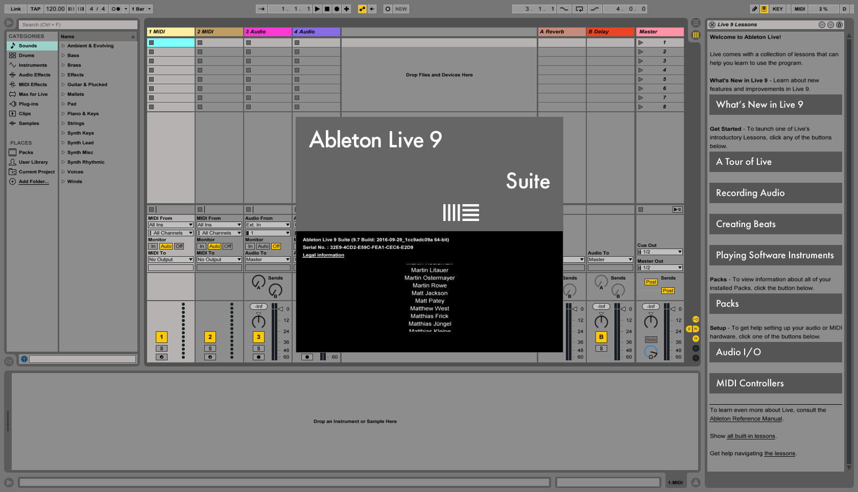This screenshot has height=492, width=858.
Task: Expand the Ambient & Evolving folder
Action: tap(63, 45)
